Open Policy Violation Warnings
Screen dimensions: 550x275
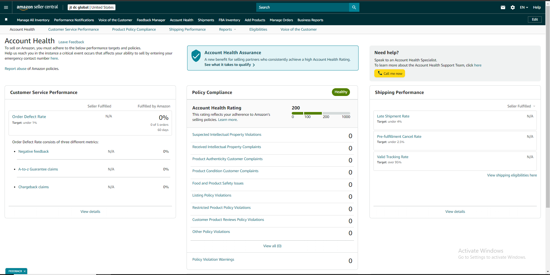click(213, 260)
